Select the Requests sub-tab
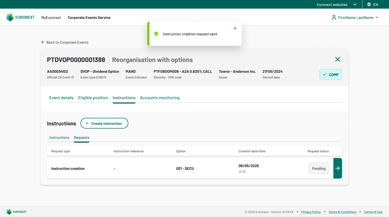Image resolution: width=389 pixels, height=217 pixels. tap(82, 138)
